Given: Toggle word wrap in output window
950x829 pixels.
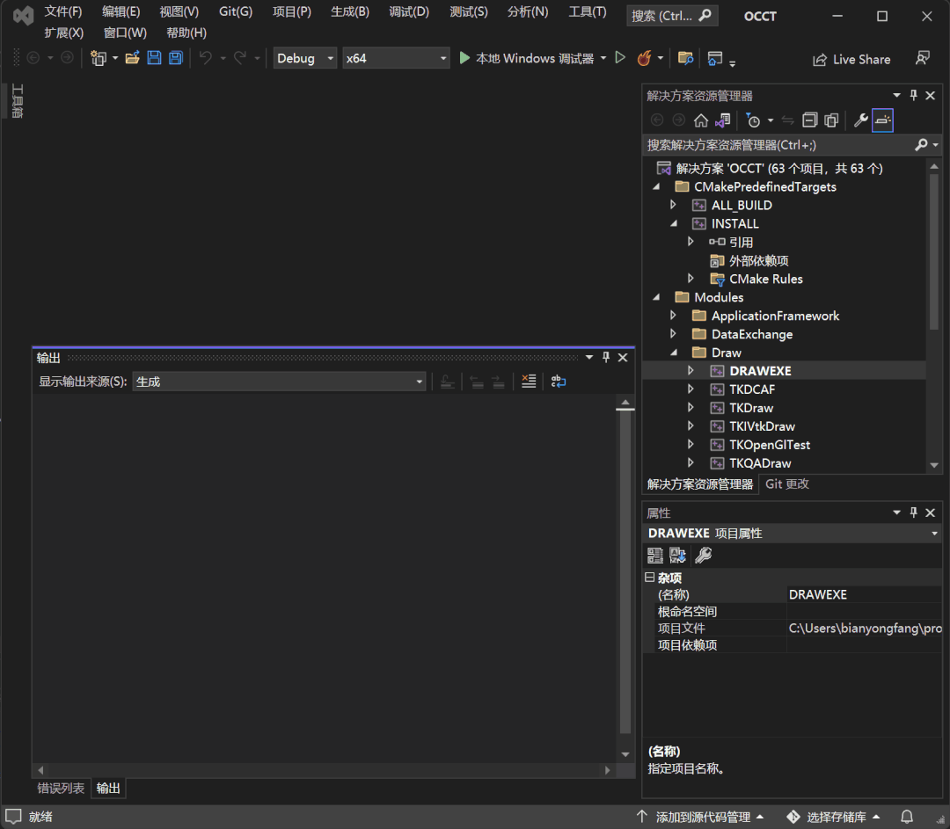Looking at the screenshot, I should (558, 382).
